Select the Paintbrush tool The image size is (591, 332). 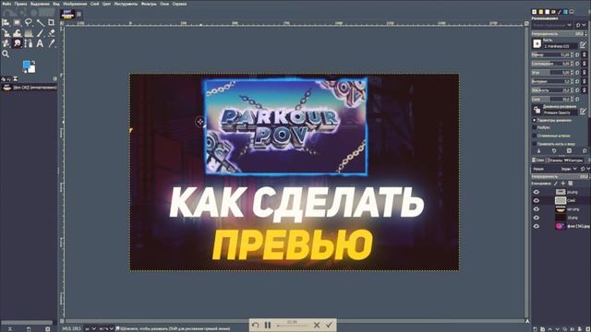(40, 33)
